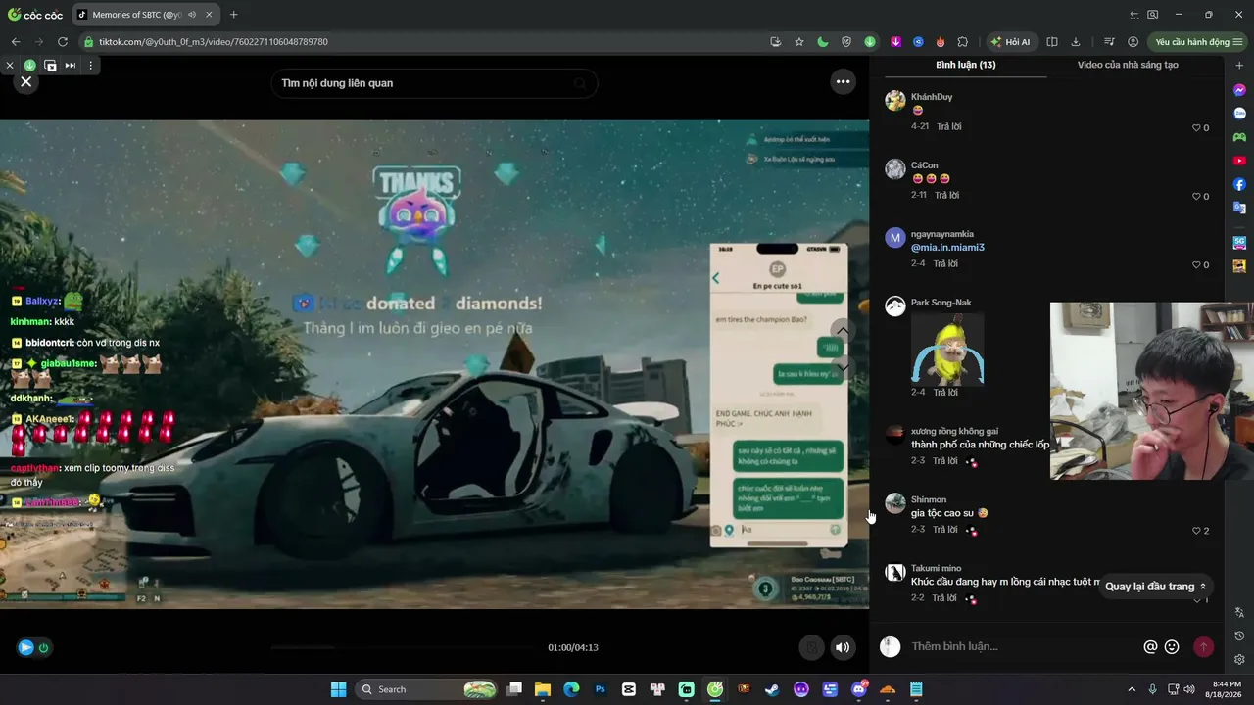Open picture-in-picture from floating toolbar
Screen dimensions: 1254x705
(x=50, y=66)
